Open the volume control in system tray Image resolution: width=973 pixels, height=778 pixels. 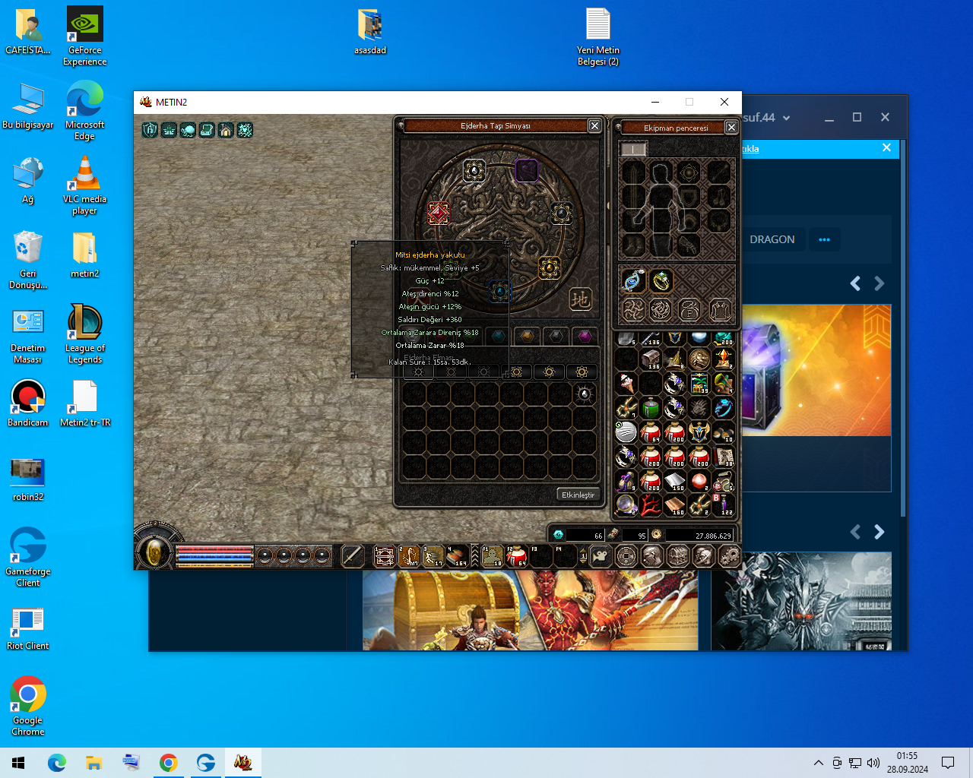point(873,763)
